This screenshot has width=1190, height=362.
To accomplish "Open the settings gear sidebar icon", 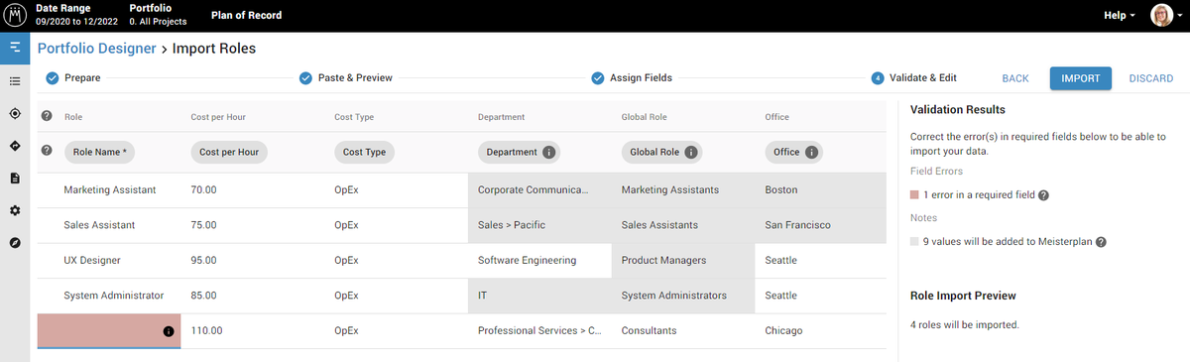I will tap(15, 211).
